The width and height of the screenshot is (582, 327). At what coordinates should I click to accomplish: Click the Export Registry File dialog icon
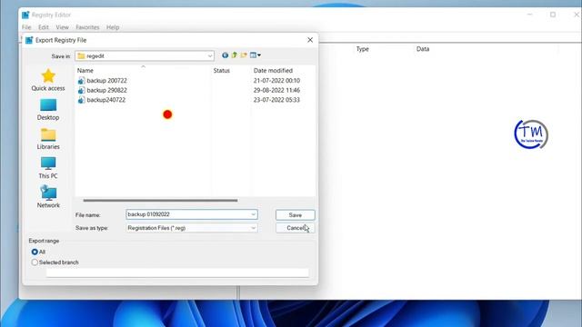(29, 40)
